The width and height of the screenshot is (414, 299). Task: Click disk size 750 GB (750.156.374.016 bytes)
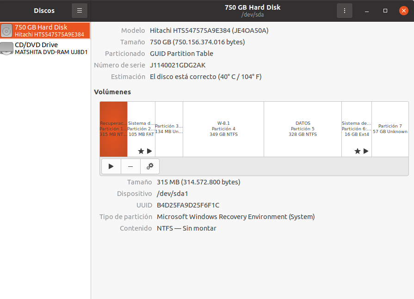tap(198, 42)
